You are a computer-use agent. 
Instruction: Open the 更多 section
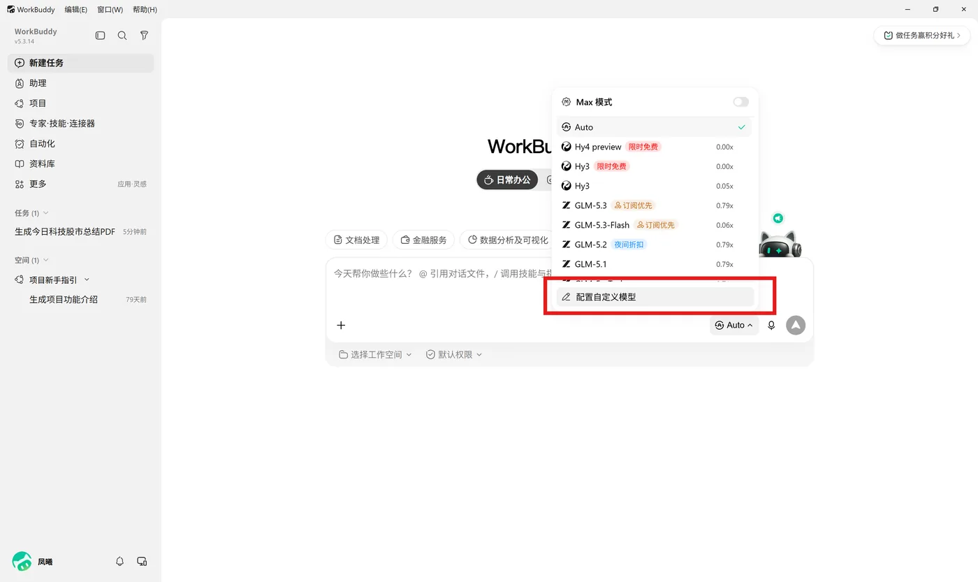click(x=80, y=184)
